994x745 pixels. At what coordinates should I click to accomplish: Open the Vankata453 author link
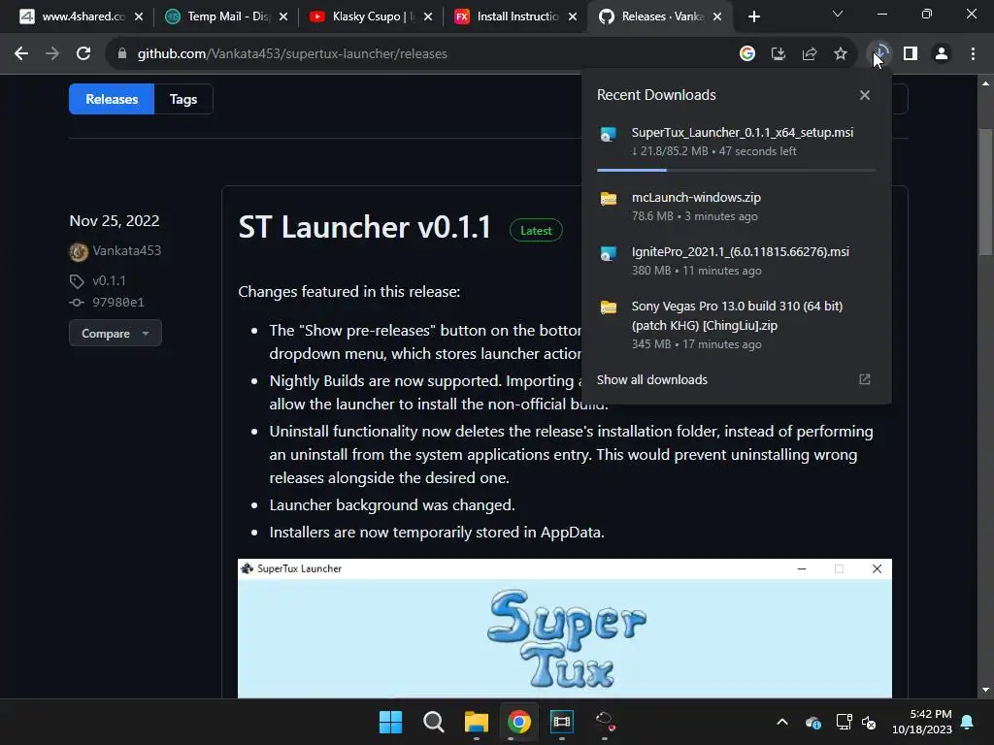click(x=127, y=251)
